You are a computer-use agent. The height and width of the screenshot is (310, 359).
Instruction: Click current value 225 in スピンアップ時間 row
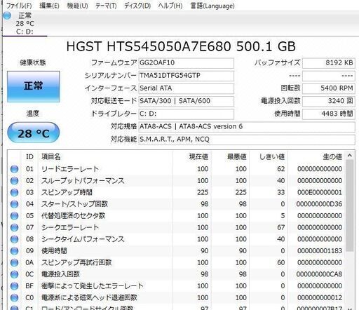[x=203, y=192]
